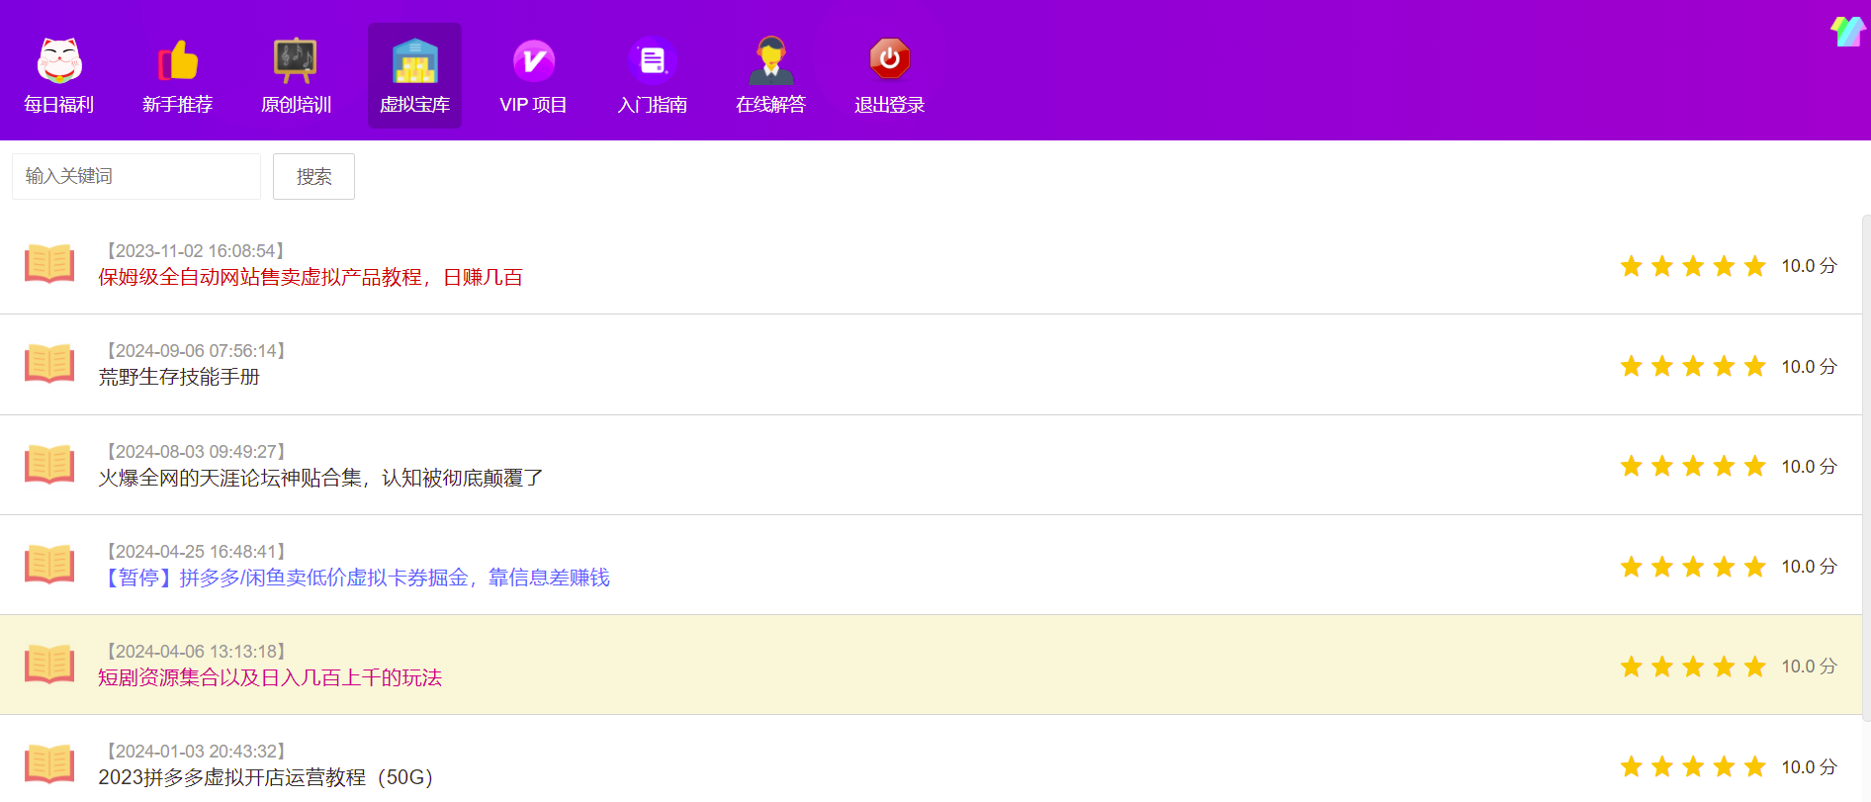Screen dimensions: 1871x802
Task: Click the star rating of 短剧资源集合 row
Action: [1692, 668]
